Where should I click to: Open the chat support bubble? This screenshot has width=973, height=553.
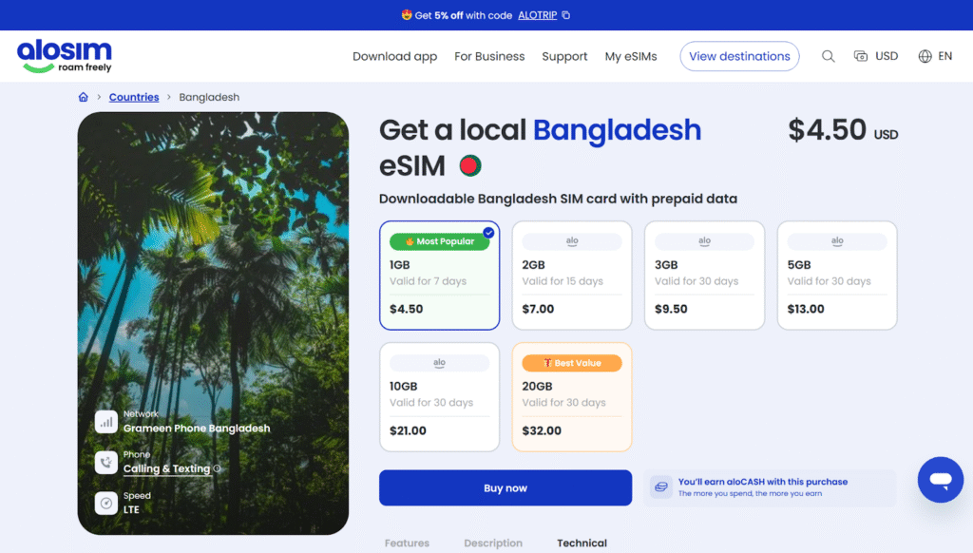(x=940, y=480)
